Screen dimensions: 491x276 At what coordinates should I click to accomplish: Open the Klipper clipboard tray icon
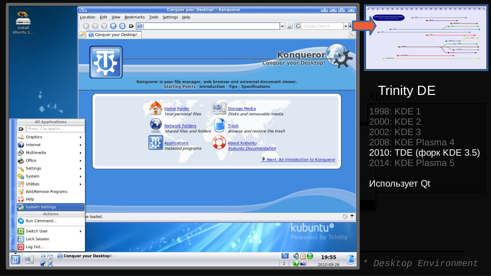303,256
